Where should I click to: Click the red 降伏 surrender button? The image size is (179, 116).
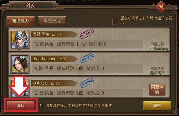point(21,105)
